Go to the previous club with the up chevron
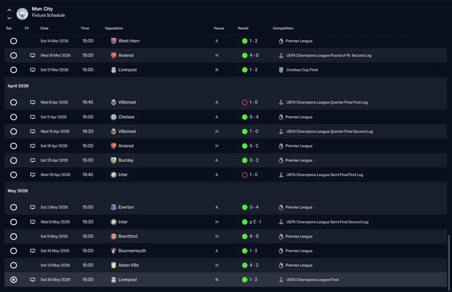 click(x=9, y=10)
